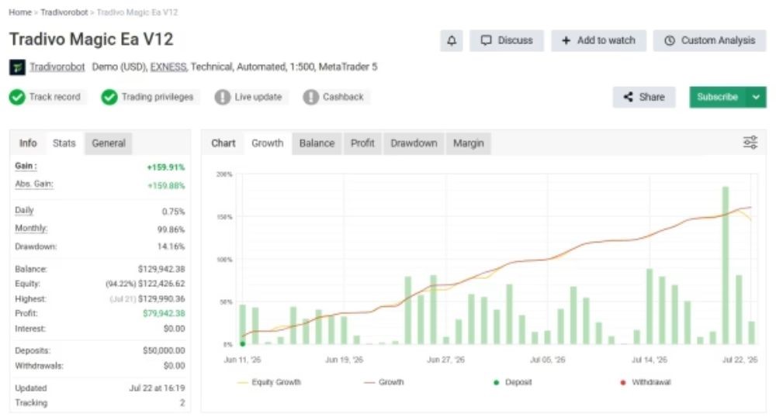Click the Abs. Gain label
Image resolution: width=776 pixels, height=417 pixels.
coord(33,184)
